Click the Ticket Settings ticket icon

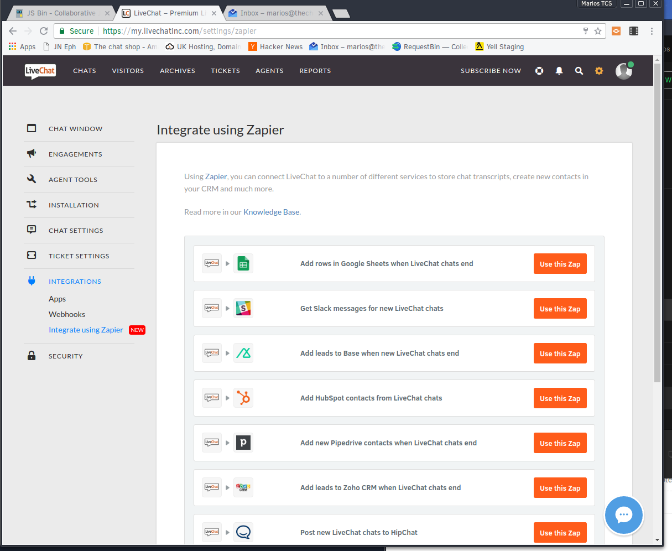click(32, 255)
